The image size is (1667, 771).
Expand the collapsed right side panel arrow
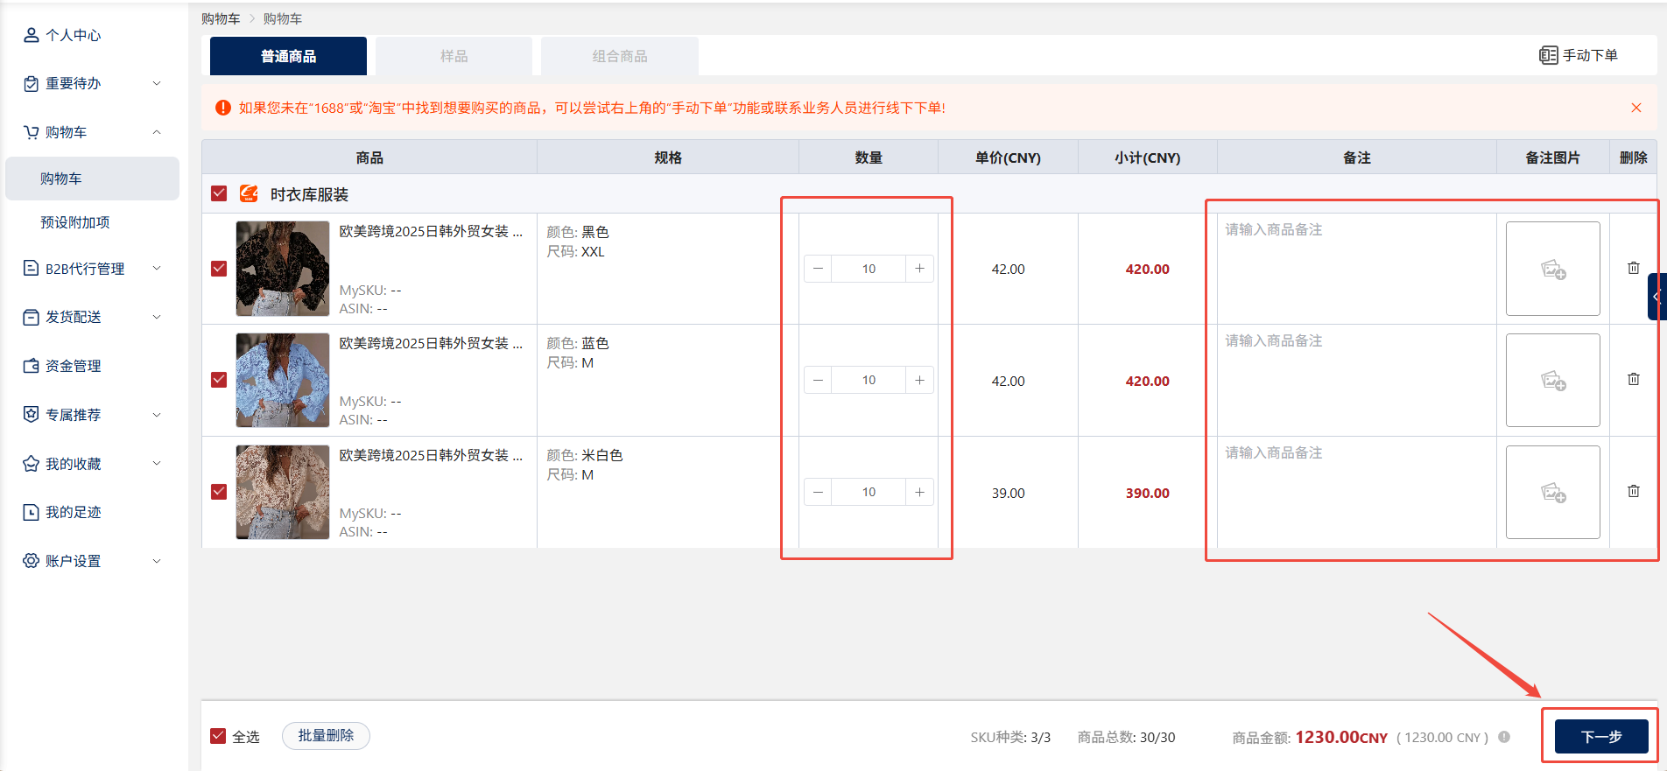pos(1656,297)
